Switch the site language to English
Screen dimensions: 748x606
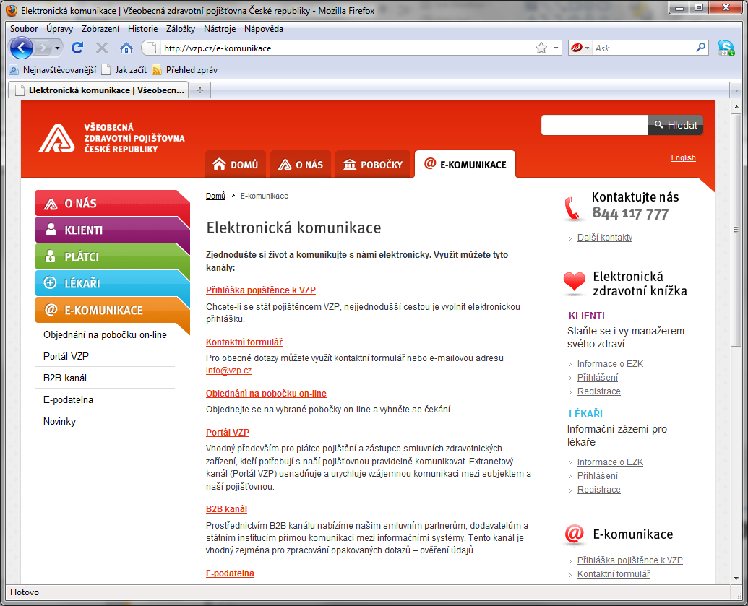[683, 157]
